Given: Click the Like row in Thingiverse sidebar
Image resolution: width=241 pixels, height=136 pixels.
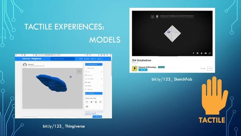Looking at the screenshot, I should click(x=94, y=72).
